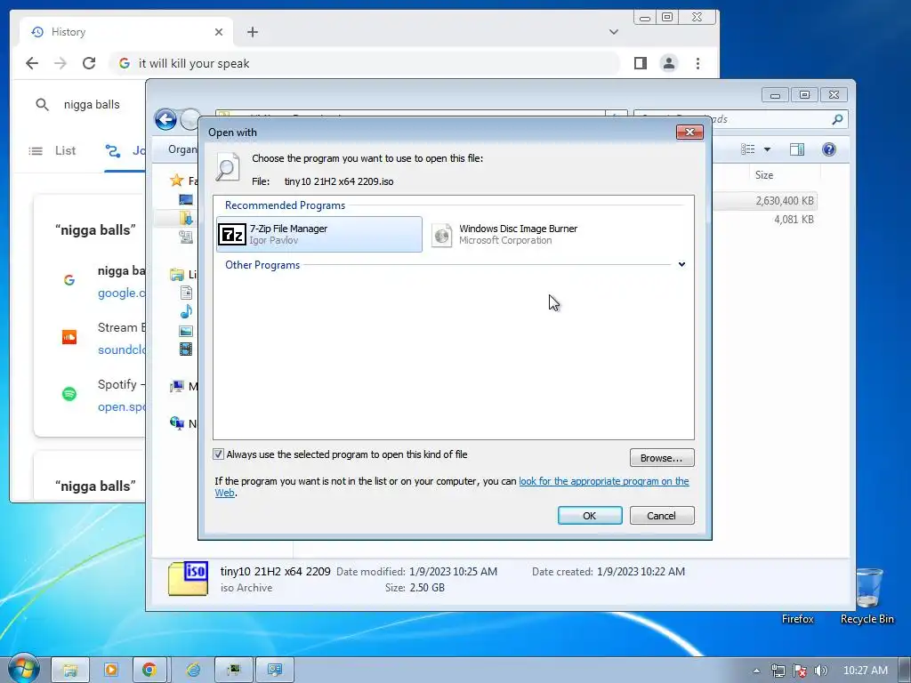Open Music library icon
The image size is (911, 683).
click(x=186, y=311)
